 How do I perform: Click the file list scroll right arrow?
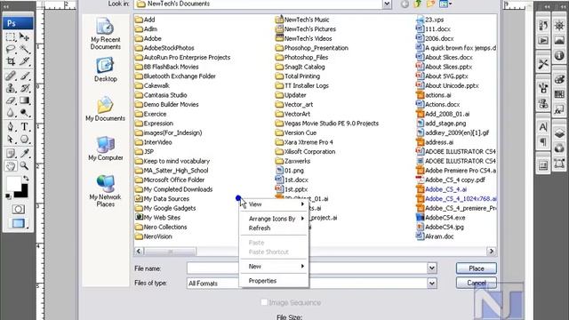tap(491, 251)
